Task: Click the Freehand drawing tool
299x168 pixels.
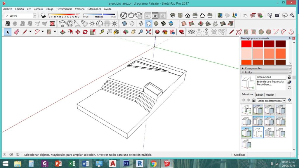Action: pos(239,32)
